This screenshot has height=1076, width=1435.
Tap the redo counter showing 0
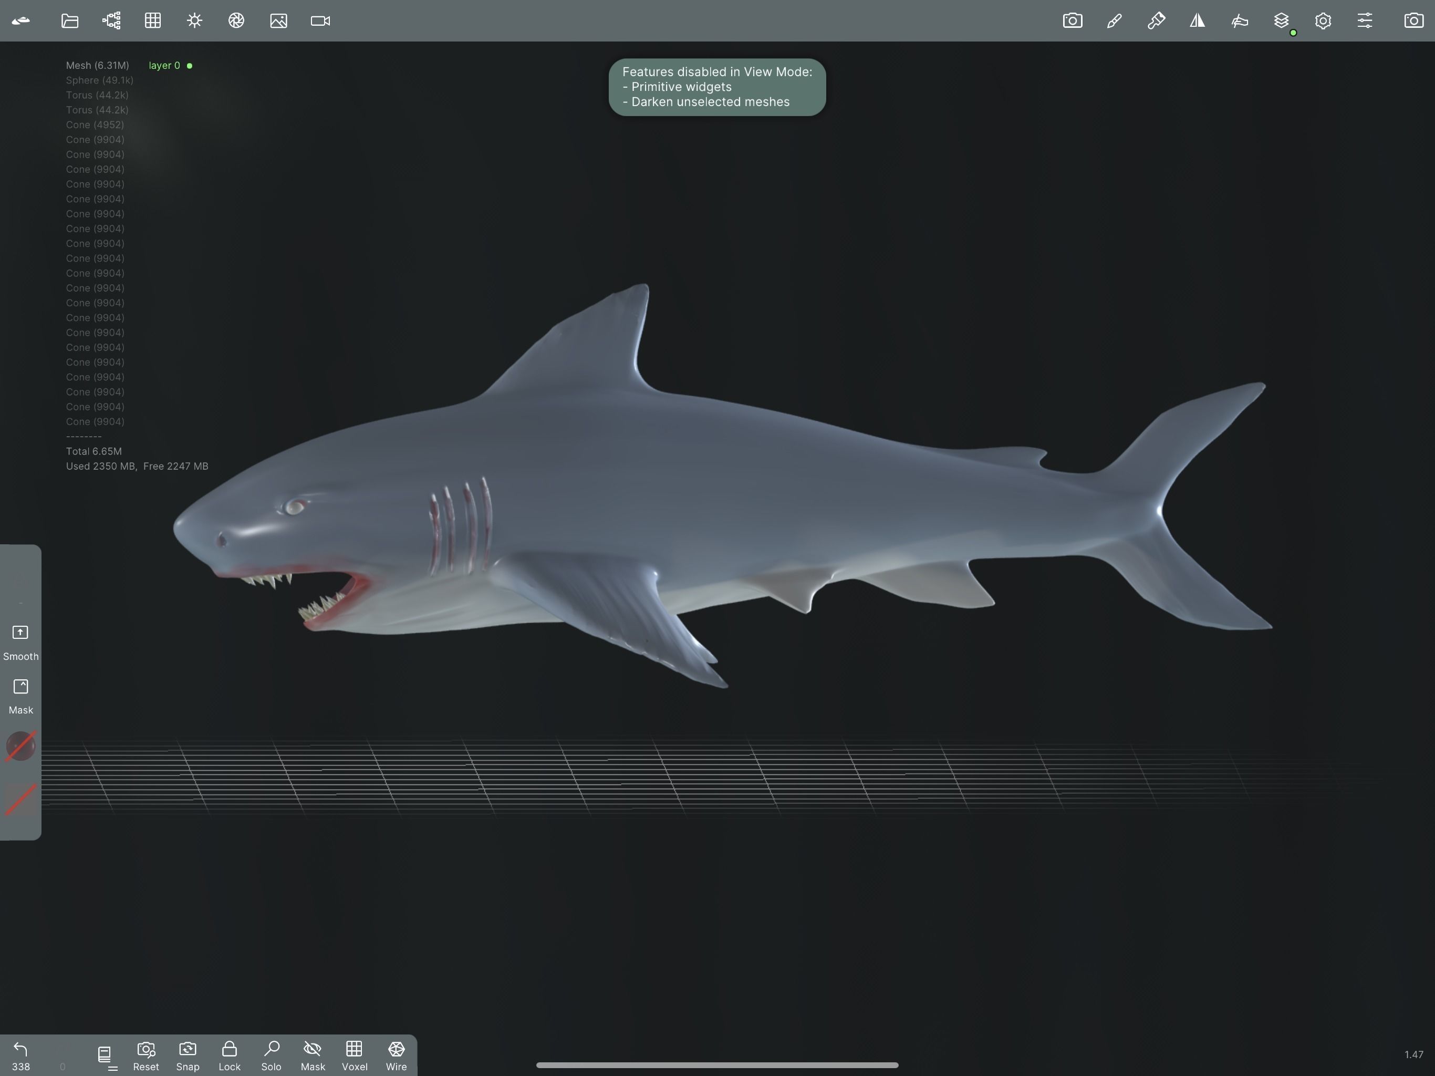tap(63, 1066)
